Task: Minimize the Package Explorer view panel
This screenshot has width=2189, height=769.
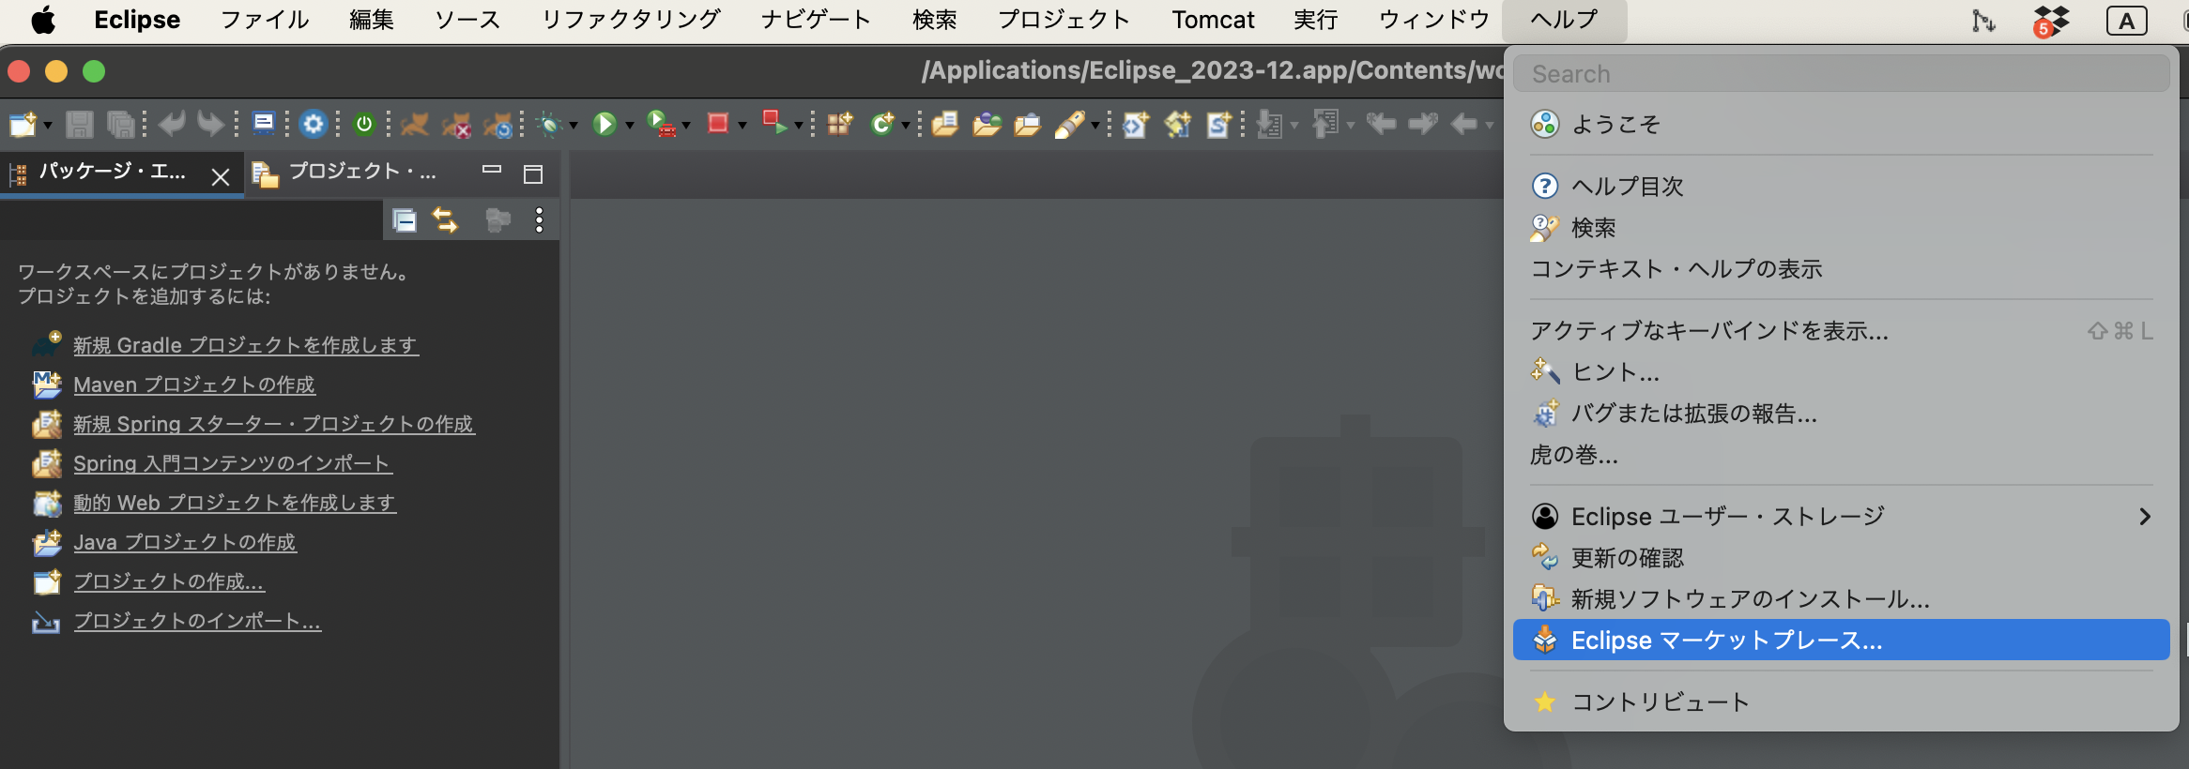Action: tap(492, 170)
